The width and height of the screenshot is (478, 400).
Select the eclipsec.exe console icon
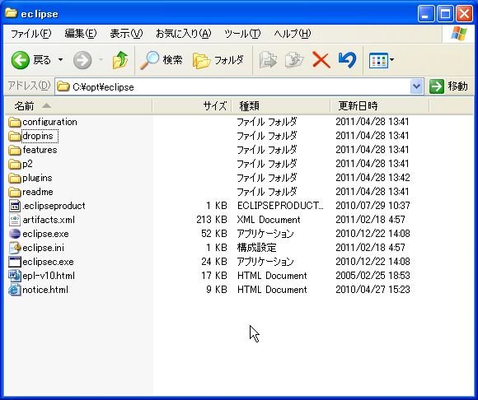(x=15, y=262)
